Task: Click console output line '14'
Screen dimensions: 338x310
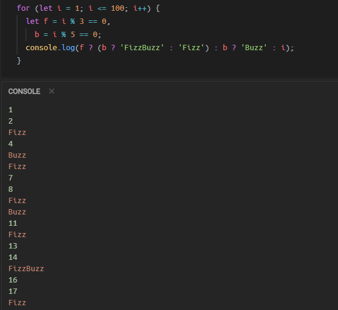Action: 13,257
